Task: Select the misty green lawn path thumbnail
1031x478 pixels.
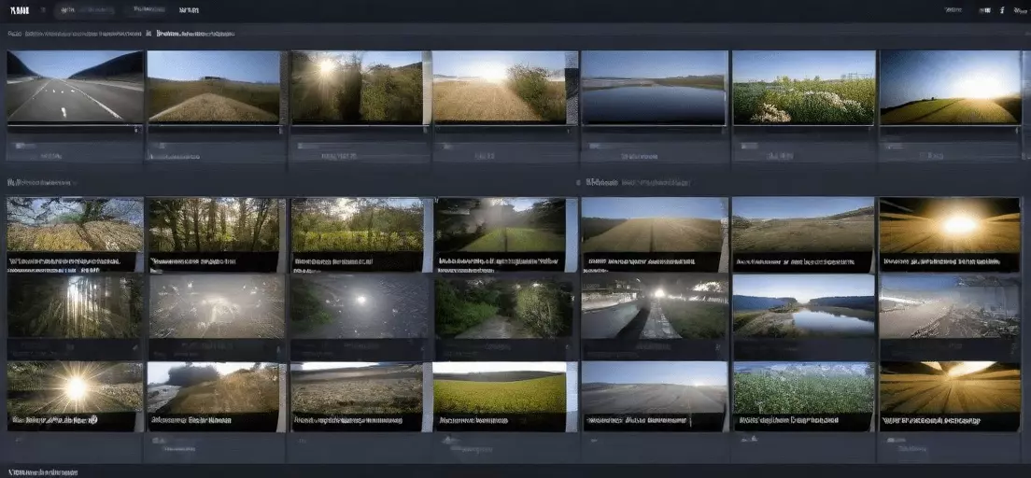Action: (x=500, y=225)
